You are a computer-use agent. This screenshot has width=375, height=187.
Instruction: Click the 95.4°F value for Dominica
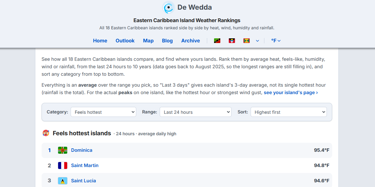click(322, 150)
